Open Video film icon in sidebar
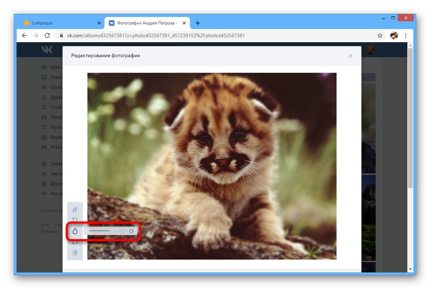Screen dimensions: 430x289 point(44,137)
